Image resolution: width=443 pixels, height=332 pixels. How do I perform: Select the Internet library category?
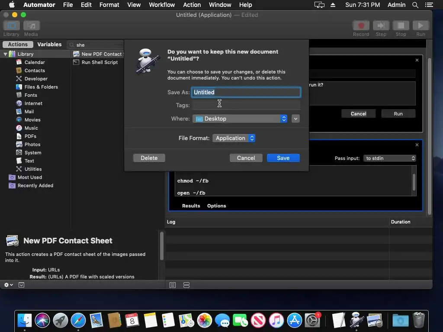point(33,103)
